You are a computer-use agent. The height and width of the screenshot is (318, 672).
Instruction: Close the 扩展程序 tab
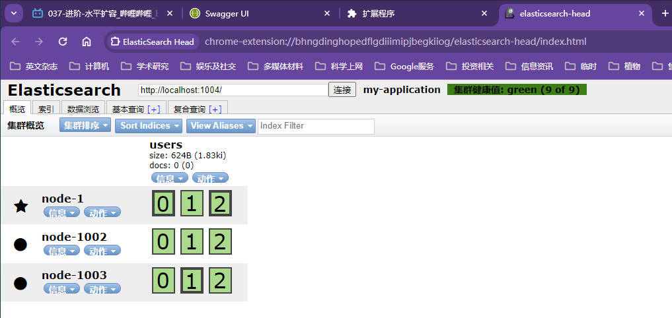484,13
